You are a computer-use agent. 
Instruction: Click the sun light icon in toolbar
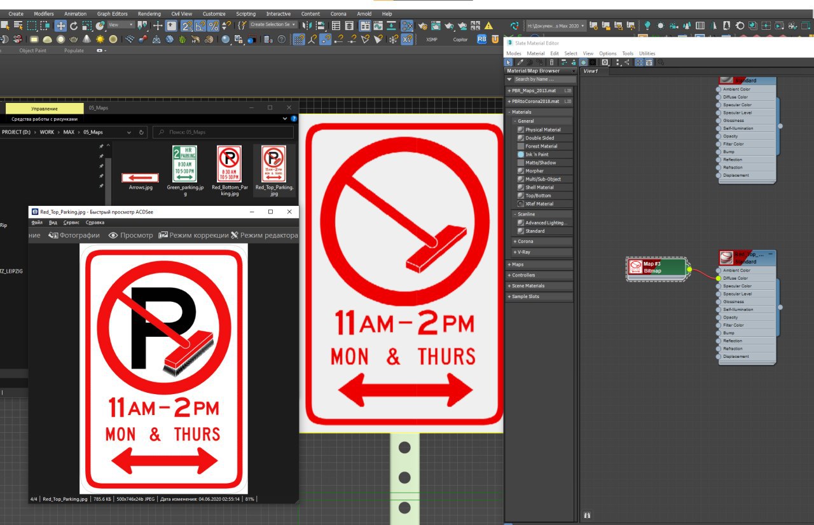pos(100,39)
